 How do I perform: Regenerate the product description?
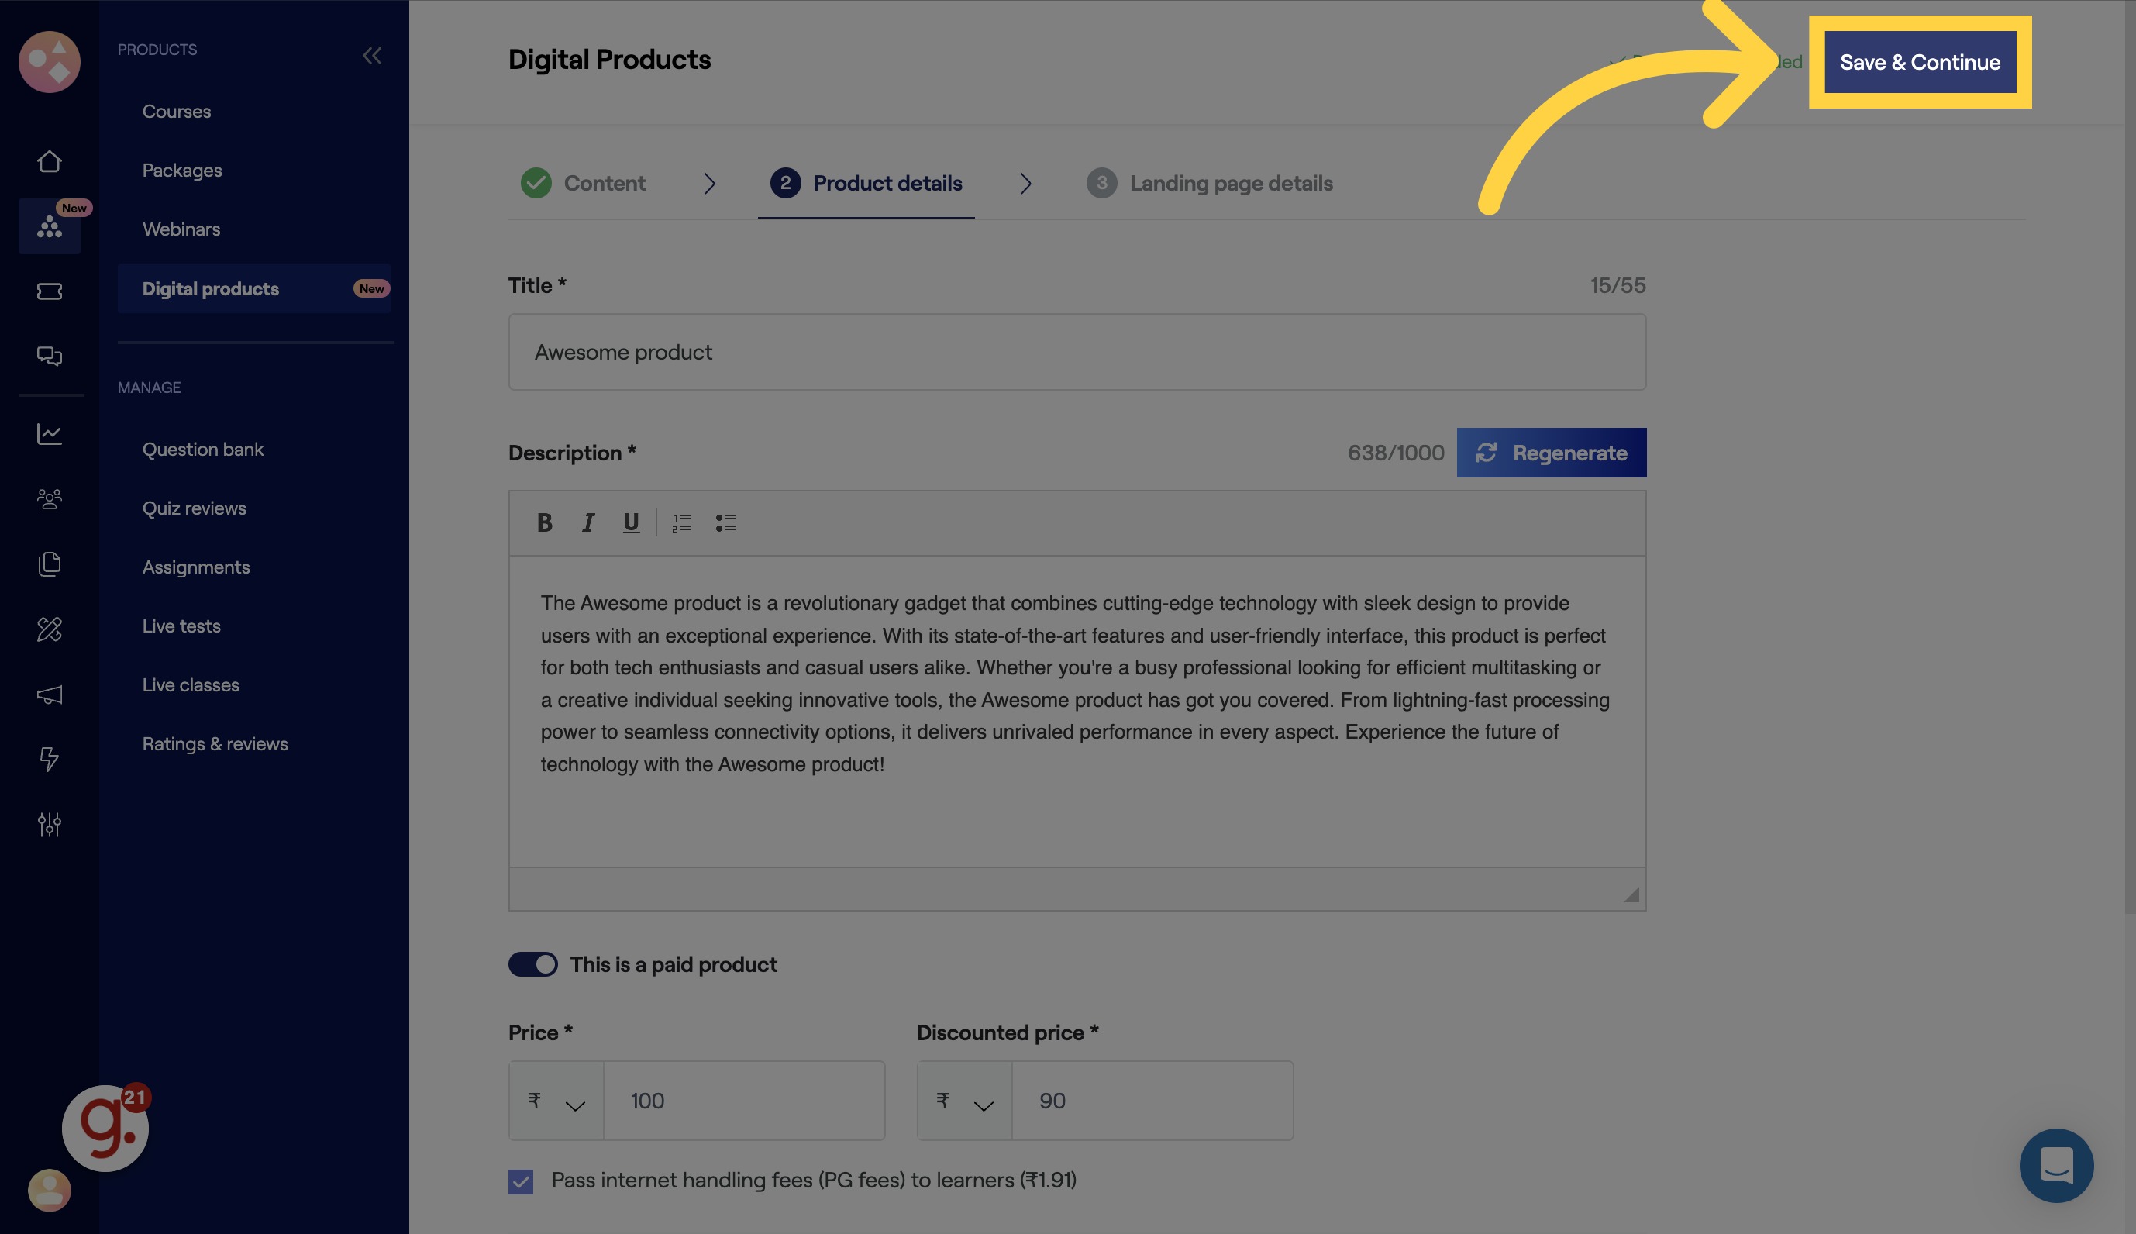pyautogui.click(x=1552, y=453)
